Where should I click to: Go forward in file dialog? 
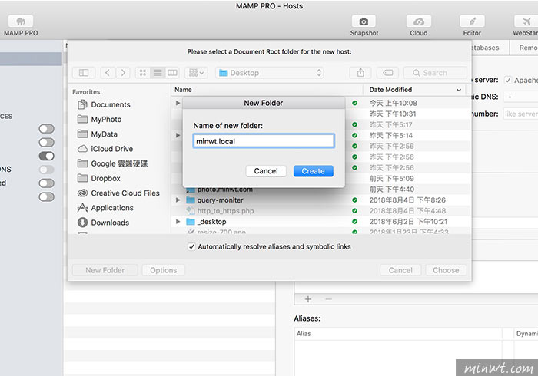[123, 73]
